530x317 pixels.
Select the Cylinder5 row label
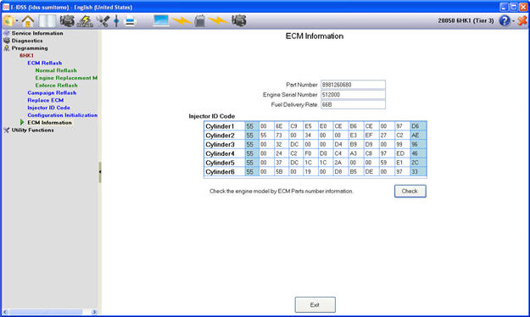[220, 163]
